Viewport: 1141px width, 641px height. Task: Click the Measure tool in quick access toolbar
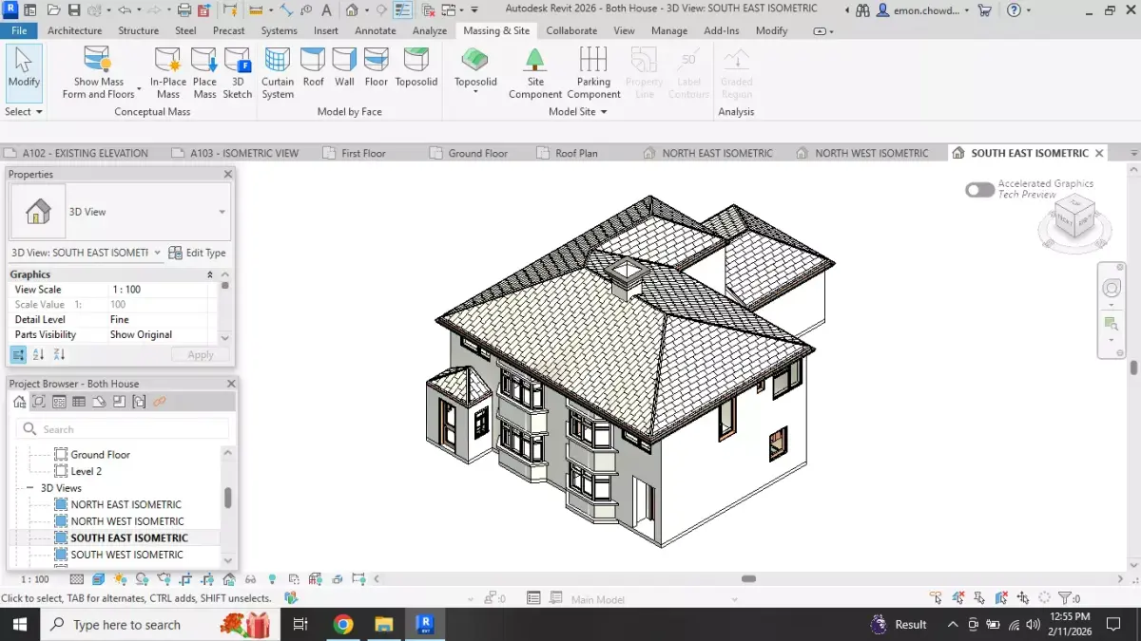click(255, 10)
